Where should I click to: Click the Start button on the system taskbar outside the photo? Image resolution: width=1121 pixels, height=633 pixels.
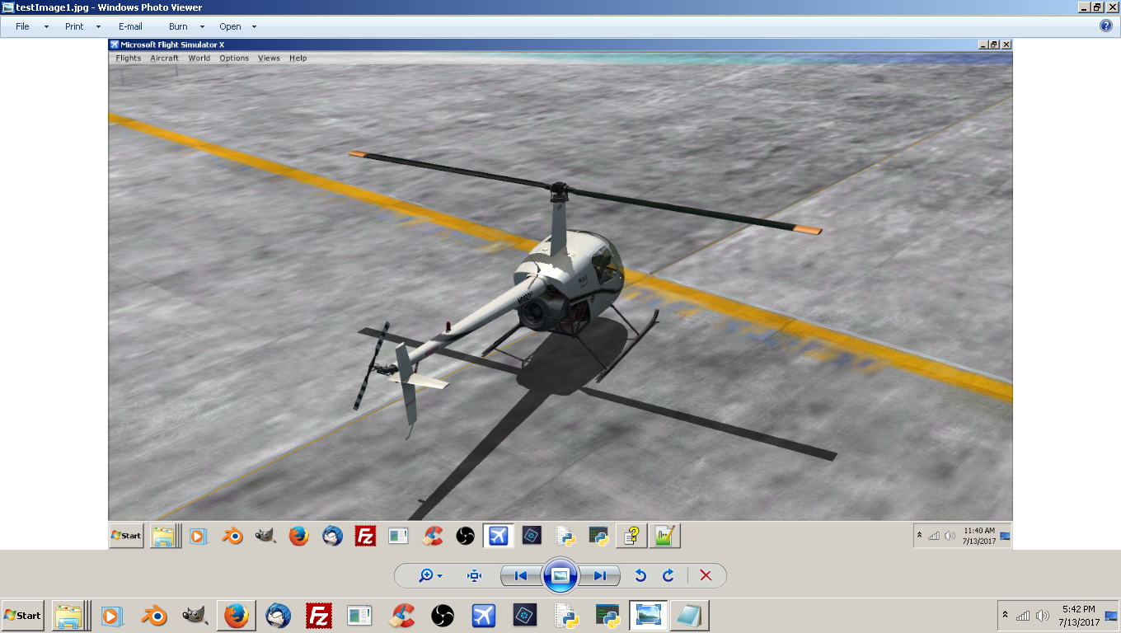tap(22, 616)
